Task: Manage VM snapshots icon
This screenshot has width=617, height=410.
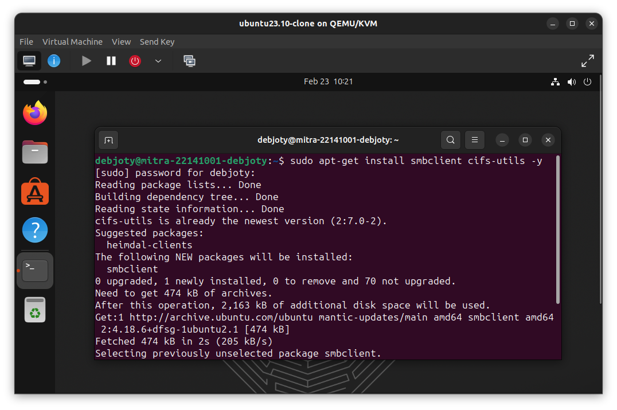Action: click(x=189, y=61)
